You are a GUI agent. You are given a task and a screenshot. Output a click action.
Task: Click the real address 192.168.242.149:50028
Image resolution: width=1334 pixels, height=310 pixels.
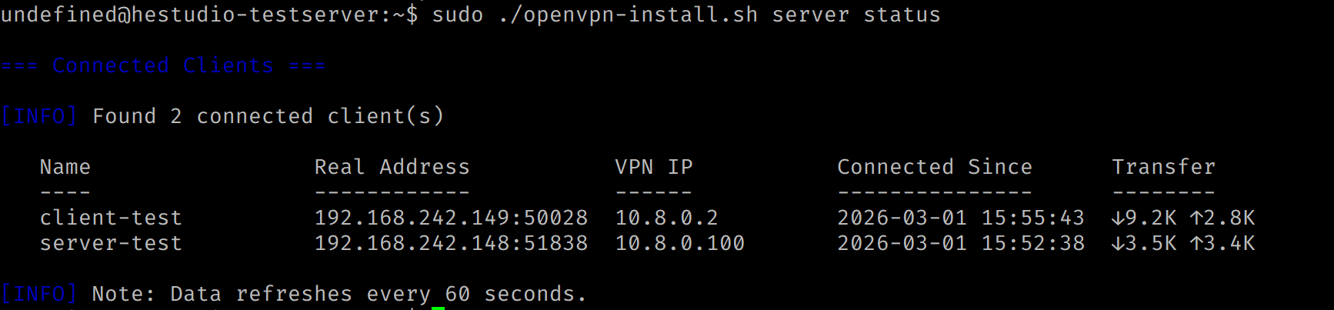pos(451,218)
